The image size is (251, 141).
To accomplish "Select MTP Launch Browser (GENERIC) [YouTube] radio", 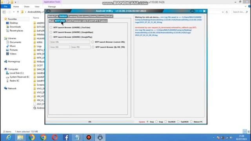I will click(x=51, y=27).
